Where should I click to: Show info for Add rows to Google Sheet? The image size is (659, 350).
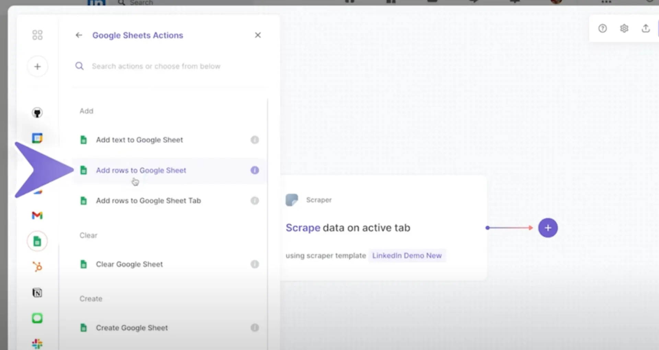[255, 170]
